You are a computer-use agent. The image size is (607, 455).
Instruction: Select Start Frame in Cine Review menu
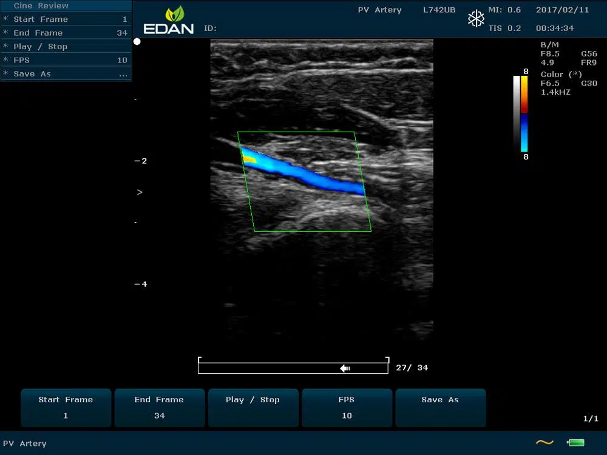tap(66, 19)
